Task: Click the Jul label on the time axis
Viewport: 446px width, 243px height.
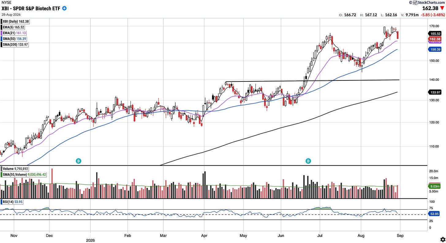Action: [x=320, y=235]
